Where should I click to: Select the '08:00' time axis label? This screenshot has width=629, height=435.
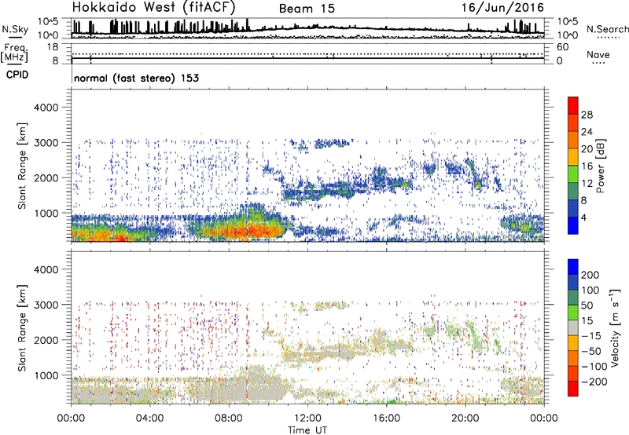[229, 419]
